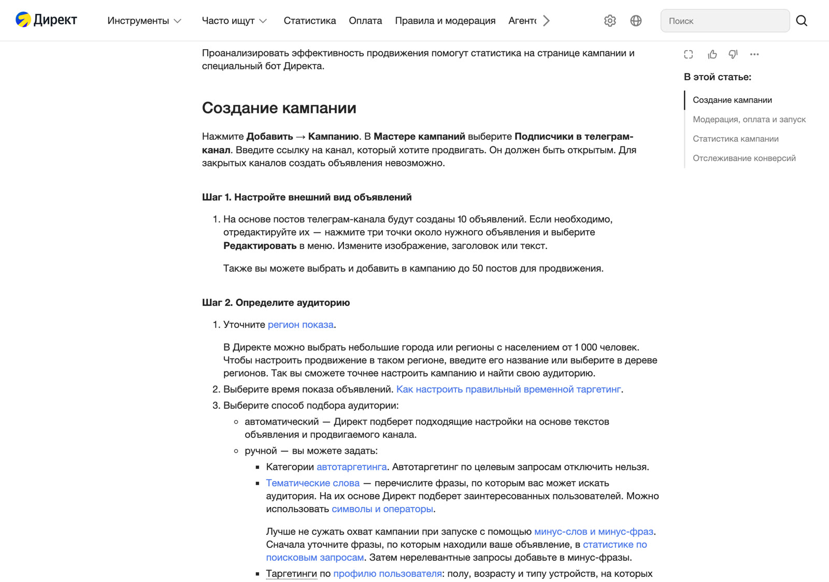The height and width of the screenshot is (582, 829).
Task: Toggle fullscreen reading mode icon
Action: coord(688,54)
